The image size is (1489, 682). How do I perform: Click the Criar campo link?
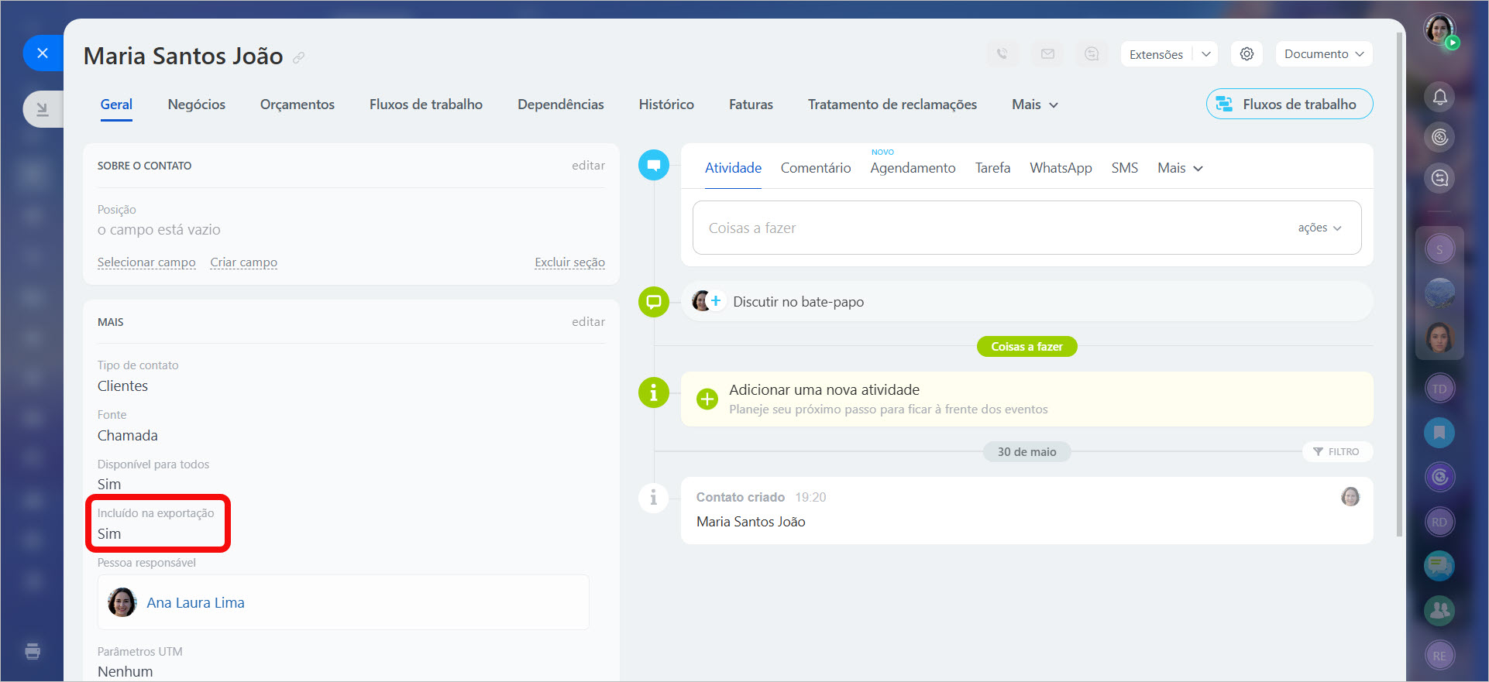[x=243, y=262]
